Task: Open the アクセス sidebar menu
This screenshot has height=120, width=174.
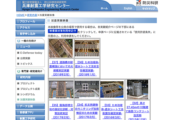Action: tap(30, 28)
